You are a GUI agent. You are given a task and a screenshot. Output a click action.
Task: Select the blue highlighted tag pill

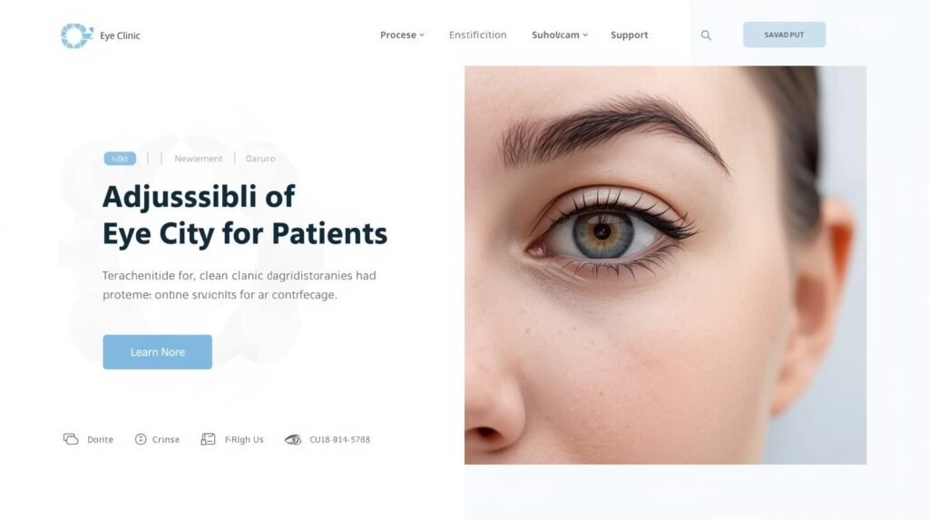pyautogui.click(x=120, y=158)
